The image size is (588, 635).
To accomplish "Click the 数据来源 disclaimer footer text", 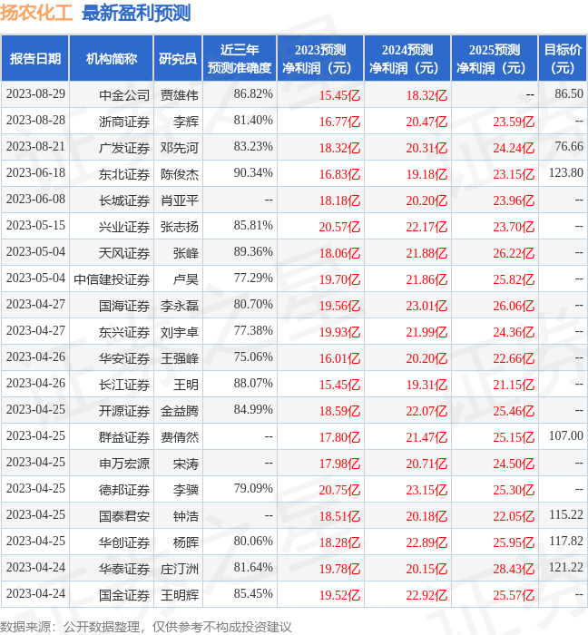I will pyautogui.click(x=146, y=627).
